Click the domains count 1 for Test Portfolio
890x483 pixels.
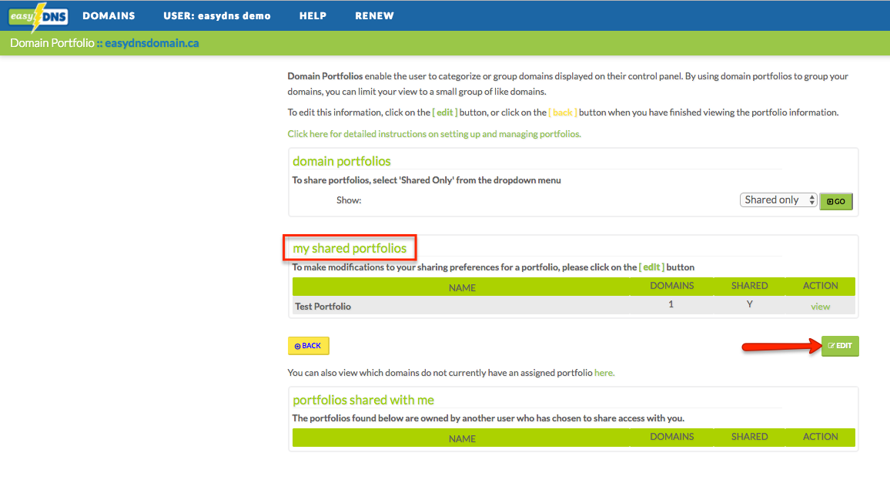(x=671, y=304)
